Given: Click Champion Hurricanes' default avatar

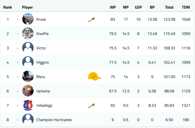Looking at the screenshot, I should click(x=28, y=119).
